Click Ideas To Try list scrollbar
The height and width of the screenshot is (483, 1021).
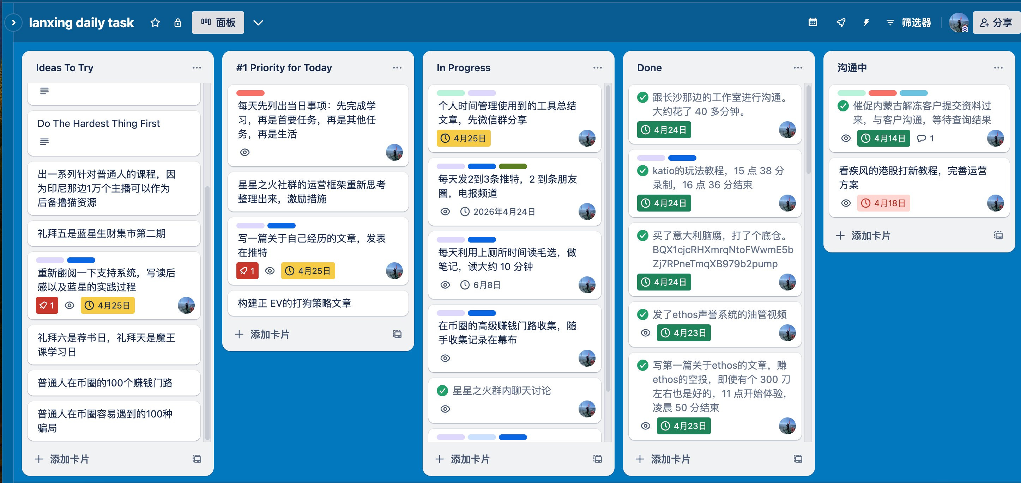tap(207, 313)
